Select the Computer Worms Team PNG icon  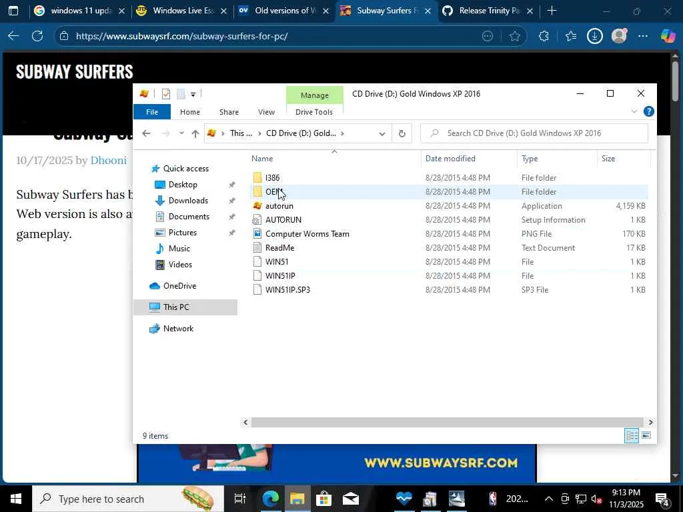click(257, 233)
